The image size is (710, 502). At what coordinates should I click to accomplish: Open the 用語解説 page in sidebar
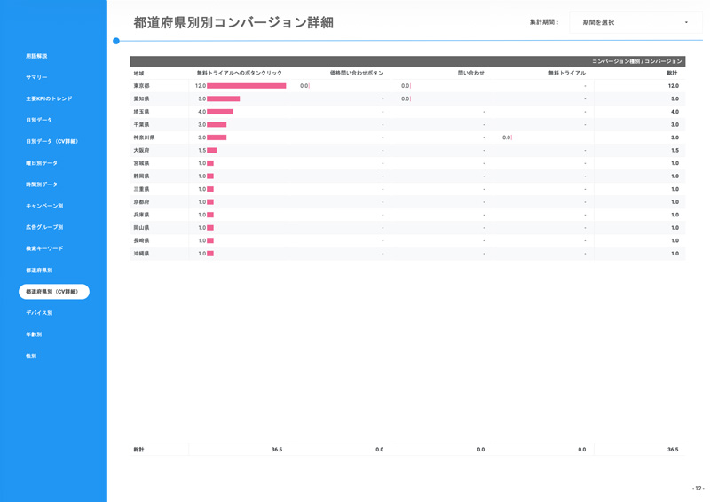[36, 56]
